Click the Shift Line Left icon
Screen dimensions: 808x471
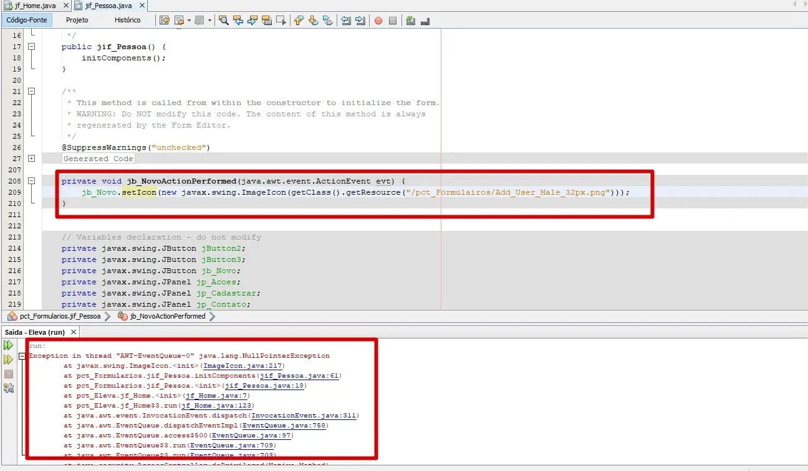(346, 21)
